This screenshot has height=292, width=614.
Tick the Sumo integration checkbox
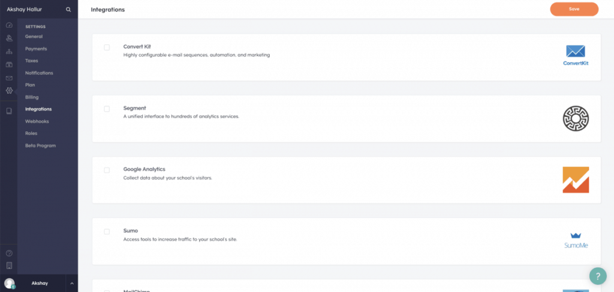[x=107, y=231]
